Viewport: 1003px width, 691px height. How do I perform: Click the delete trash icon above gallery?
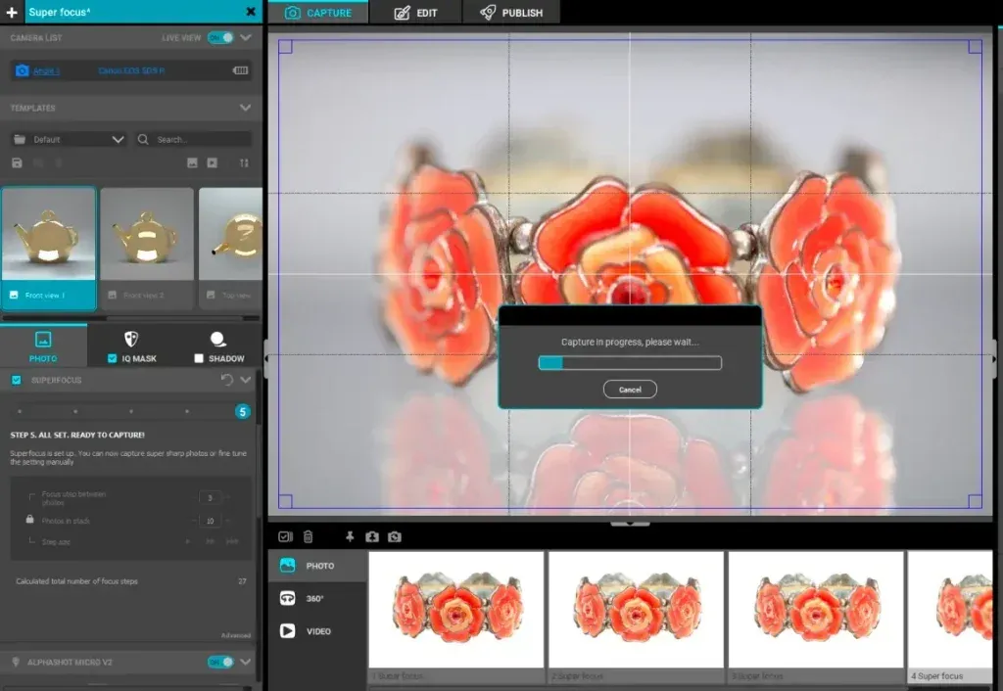[x=308, y=536]
